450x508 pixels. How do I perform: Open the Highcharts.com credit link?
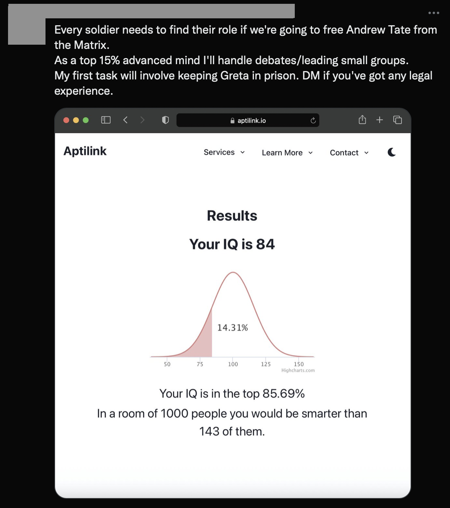click(x=298, y=370)
